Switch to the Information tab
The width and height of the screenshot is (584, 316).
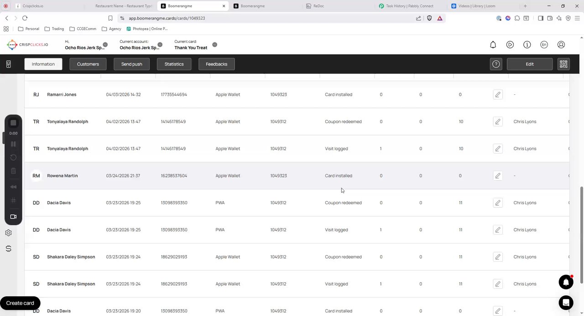(43, 64)
